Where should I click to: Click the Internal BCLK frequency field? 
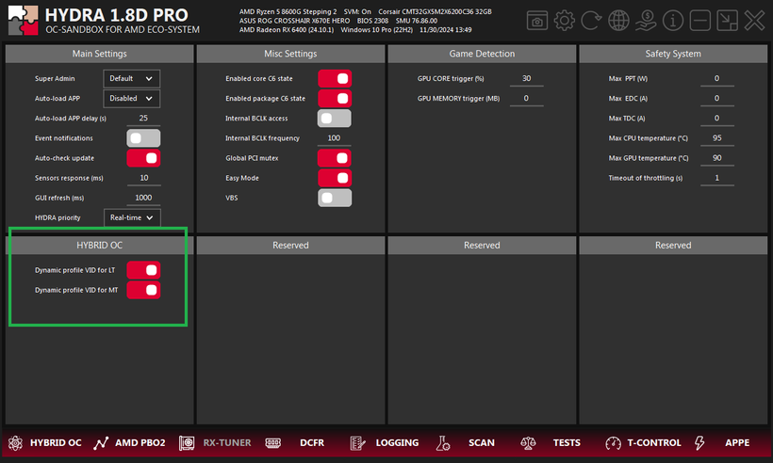coord(334,138)
